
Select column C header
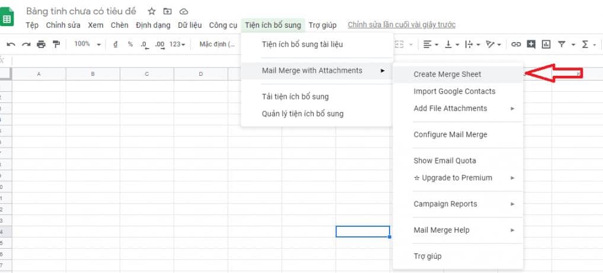[x=147, y=73]
